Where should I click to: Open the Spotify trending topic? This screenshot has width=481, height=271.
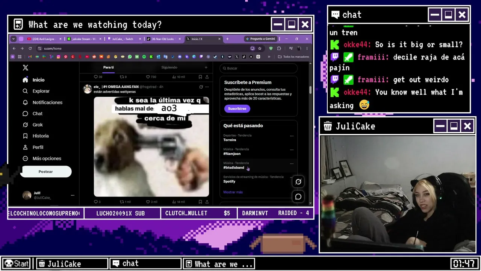click(x=229, y=181)
